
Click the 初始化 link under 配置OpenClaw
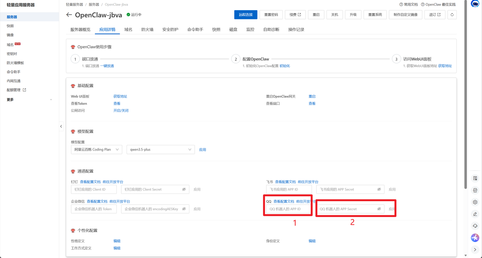[285, 66]
